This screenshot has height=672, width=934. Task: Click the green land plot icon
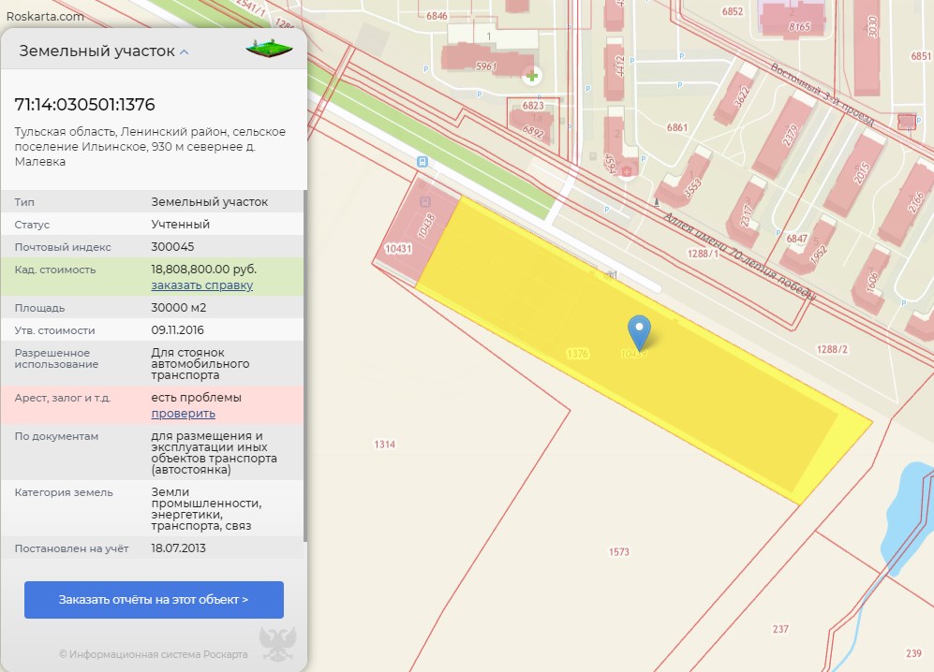point(269,47)
